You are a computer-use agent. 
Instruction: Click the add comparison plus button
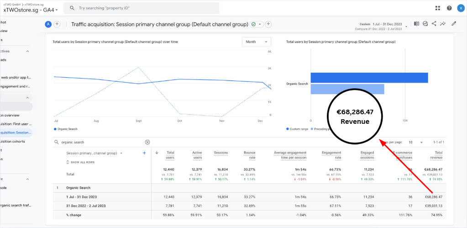click(57, 24)
